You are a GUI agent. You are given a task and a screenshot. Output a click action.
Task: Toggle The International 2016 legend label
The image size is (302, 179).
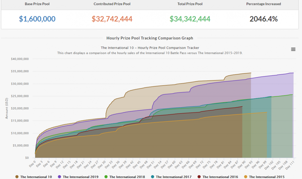point(220,177)
